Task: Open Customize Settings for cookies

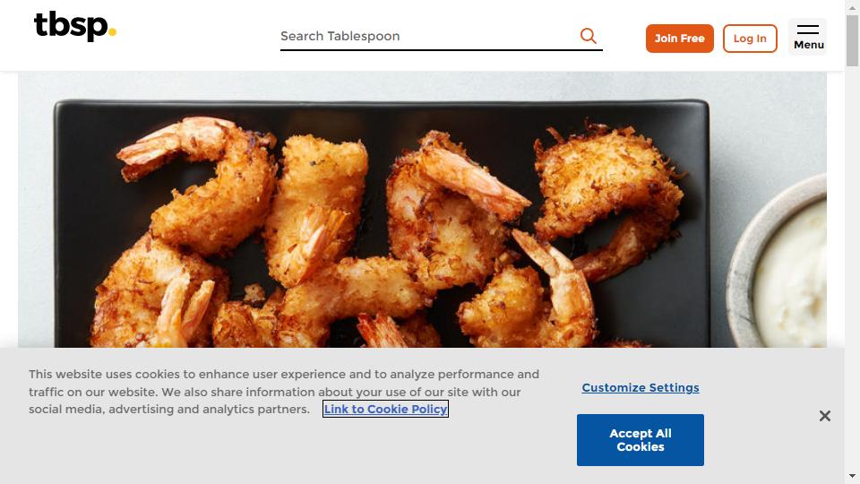Action: 640,387
